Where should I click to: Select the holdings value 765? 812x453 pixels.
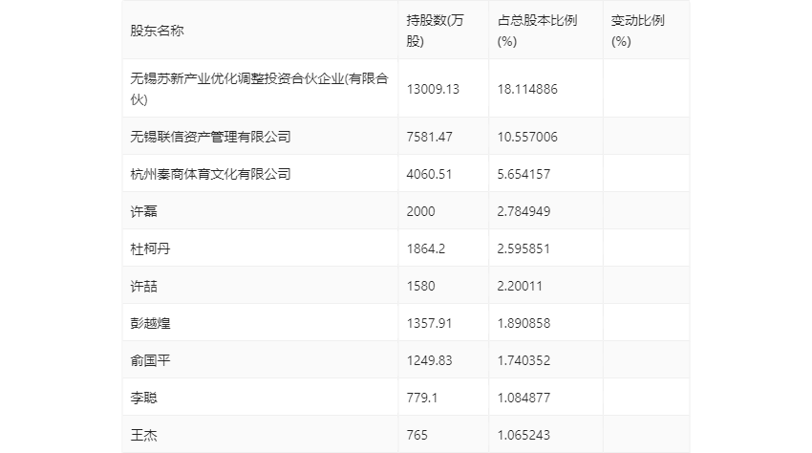tap(417, 436)
